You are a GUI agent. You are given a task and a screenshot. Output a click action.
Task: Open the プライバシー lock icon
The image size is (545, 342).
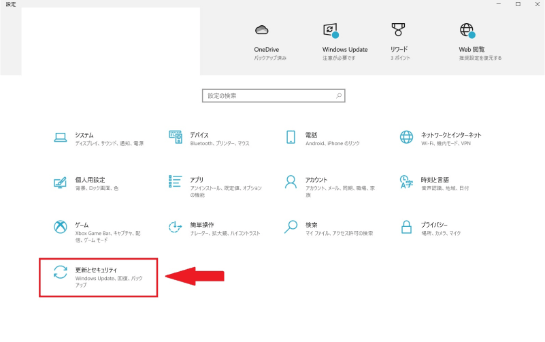[x=406, y=227]
